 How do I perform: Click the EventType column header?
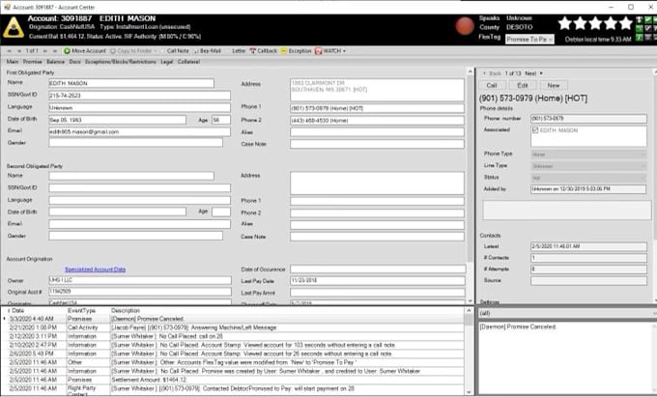click(81, 311)
